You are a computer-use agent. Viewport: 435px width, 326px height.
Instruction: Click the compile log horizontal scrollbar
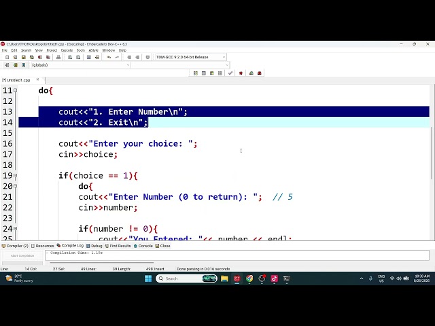(x=101, y=263)
